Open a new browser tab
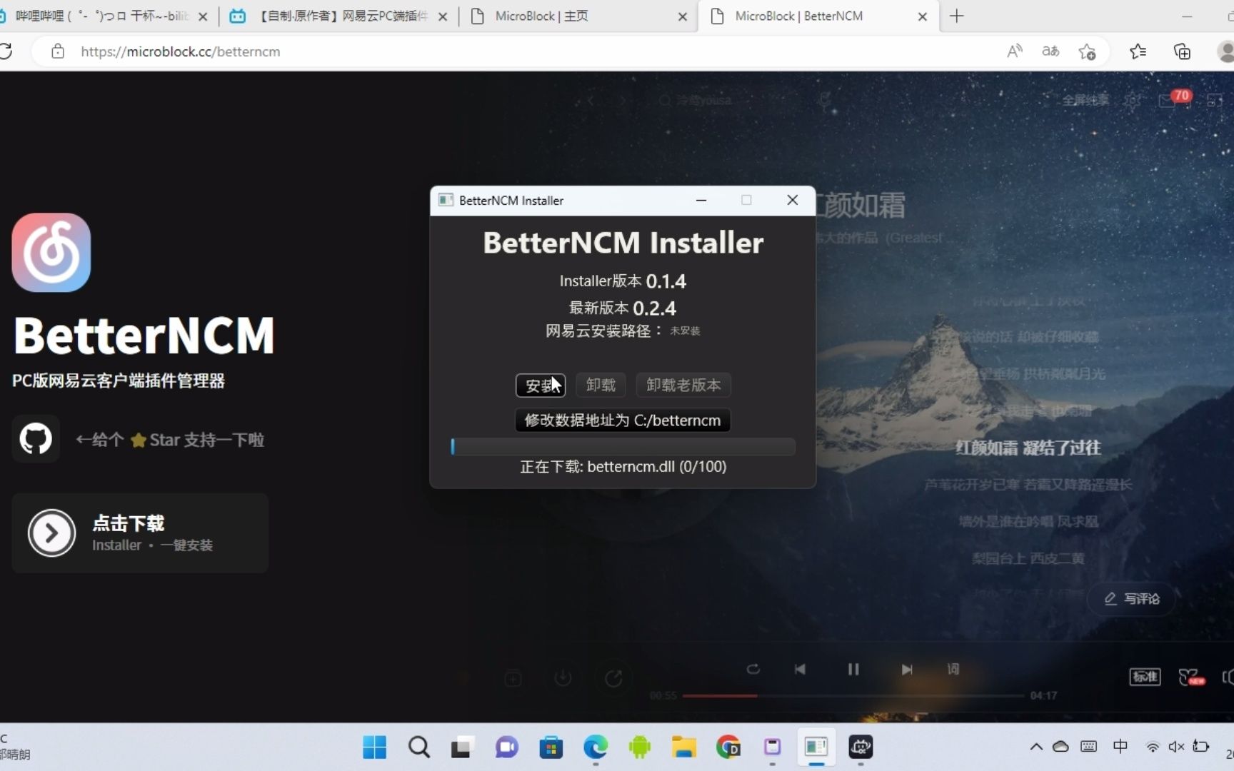The width and height of the screenshot is (1234, 771). click(x=957, y=16)
